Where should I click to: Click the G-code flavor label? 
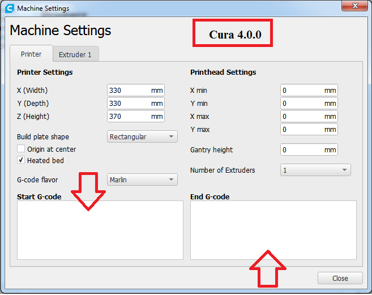[x=37, y=180]
